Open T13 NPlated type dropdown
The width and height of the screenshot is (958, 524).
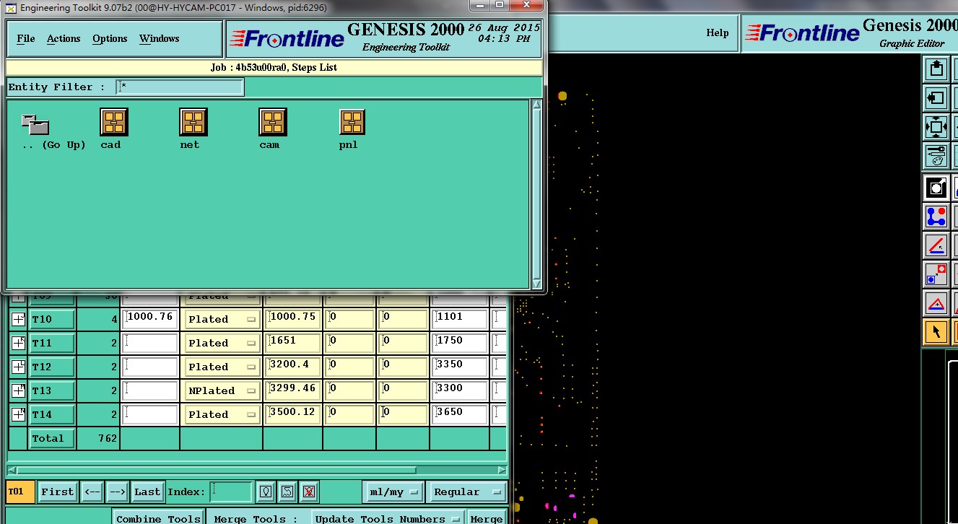click(x=221, y=390)
